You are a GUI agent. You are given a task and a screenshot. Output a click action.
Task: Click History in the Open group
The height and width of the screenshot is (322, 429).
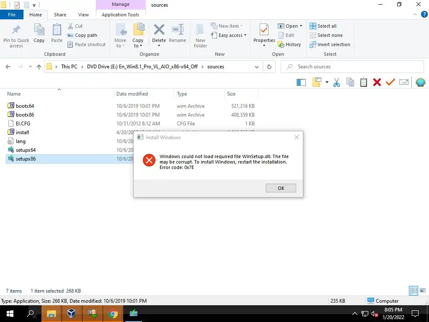[289, 44]
